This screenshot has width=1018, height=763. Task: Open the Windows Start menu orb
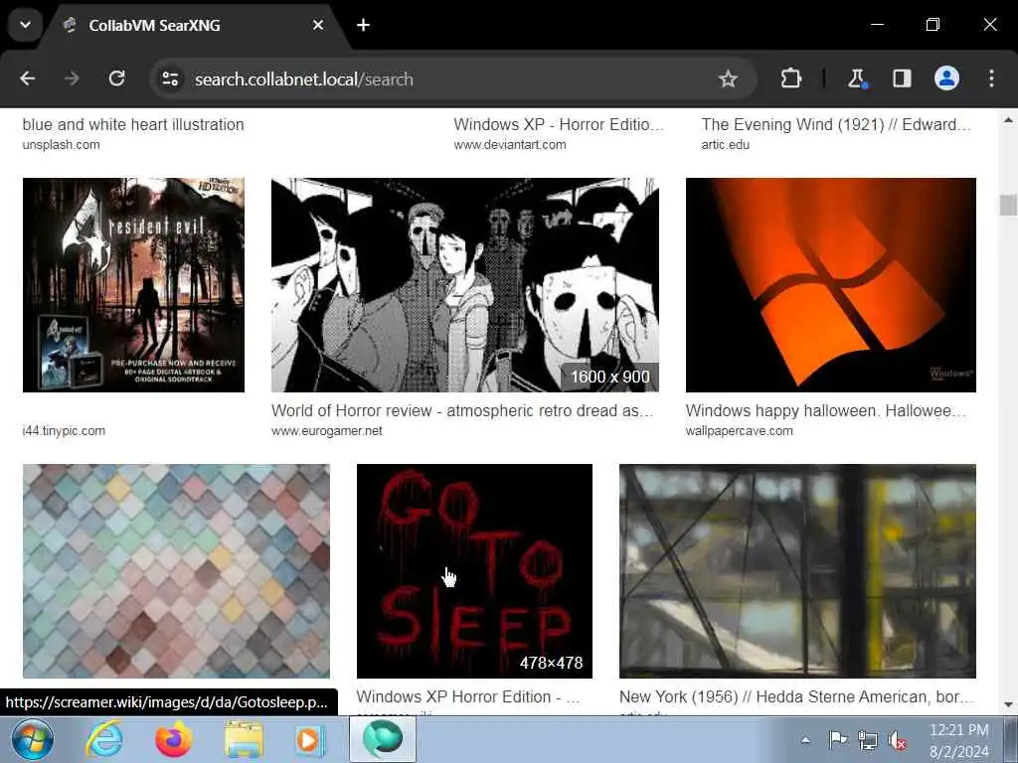point(33,739)
